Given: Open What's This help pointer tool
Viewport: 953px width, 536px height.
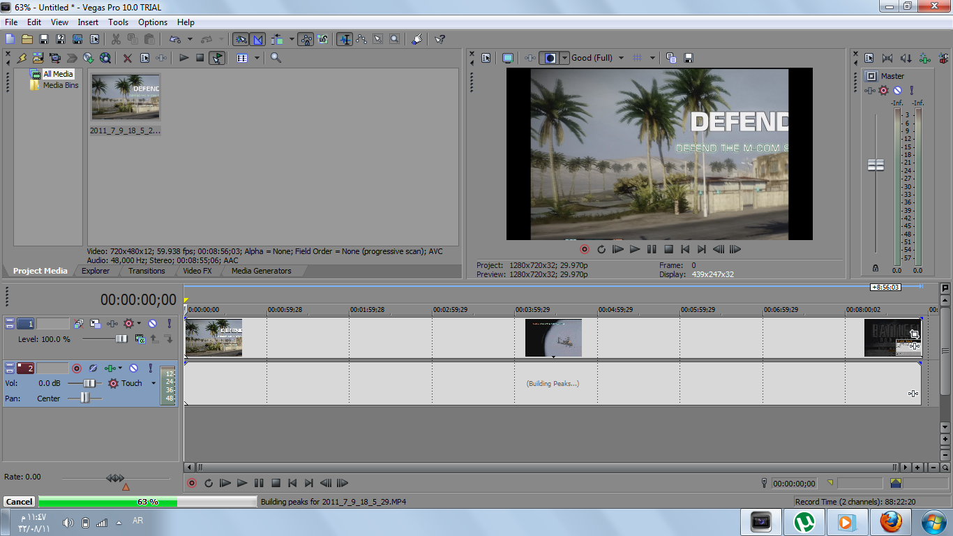Looking at the screenshot, I should pos(440,39).
